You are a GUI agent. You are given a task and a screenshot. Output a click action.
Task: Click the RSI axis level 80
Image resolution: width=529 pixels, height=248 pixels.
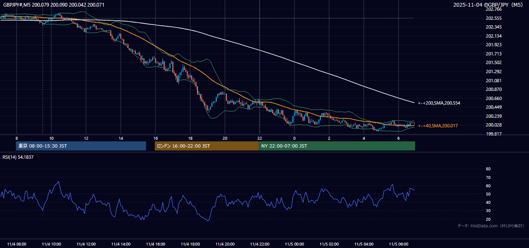point(488,169)
